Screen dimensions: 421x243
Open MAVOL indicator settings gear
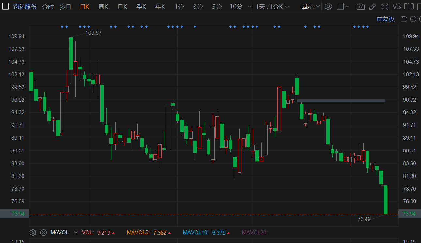tap(33, 233)
